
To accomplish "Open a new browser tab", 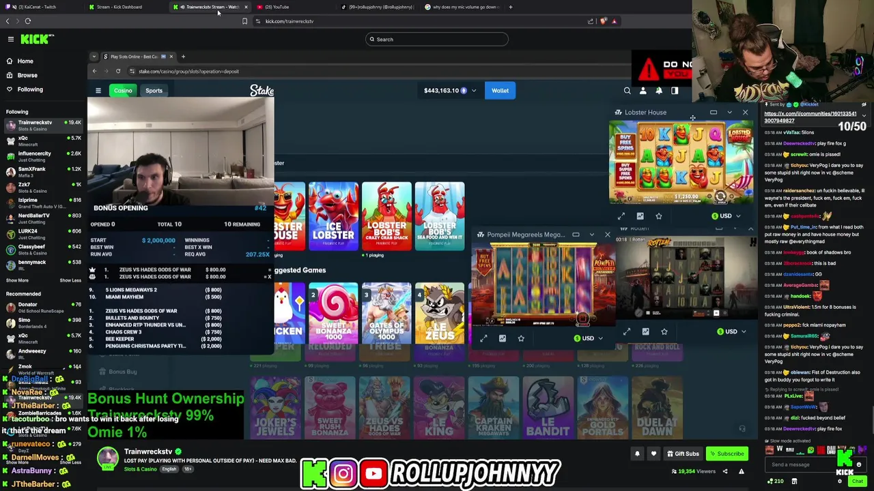I will coord(511,7).
